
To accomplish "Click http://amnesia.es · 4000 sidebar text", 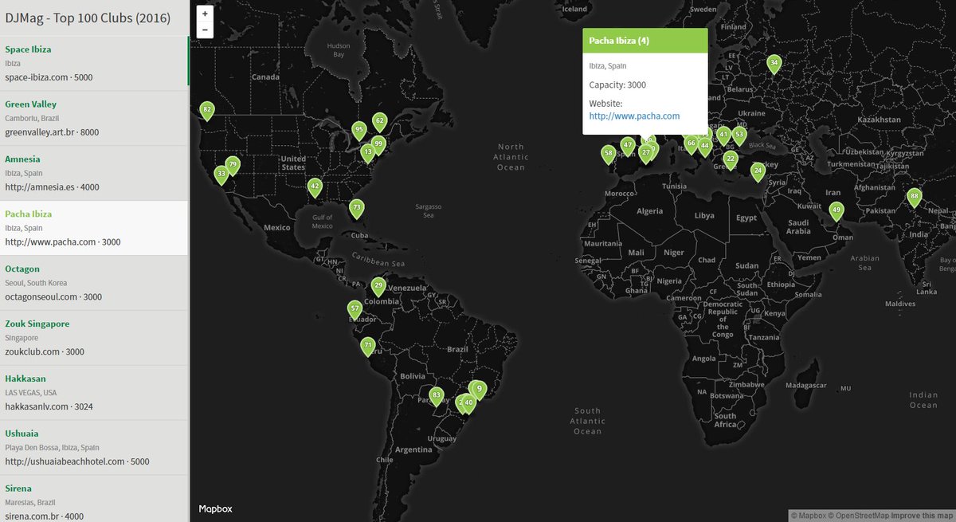I will pyautogui.click(x=52, y=187).
